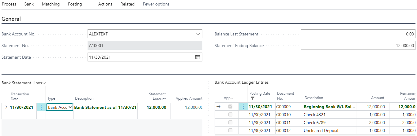This screenshot has height=136, width=417.
Task: Click Balance Last Statement field
Action: (x=358, y=34)
